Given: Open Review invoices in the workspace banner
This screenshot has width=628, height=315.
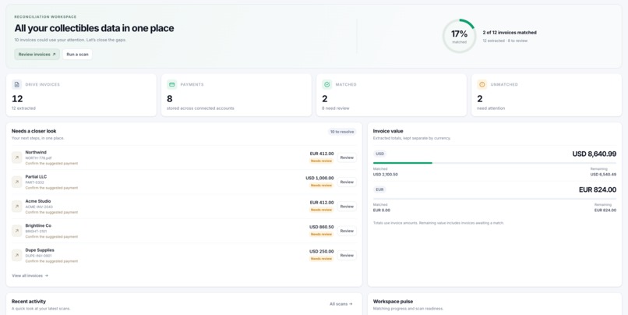Looking at the screenshot, I should (37, 54).
